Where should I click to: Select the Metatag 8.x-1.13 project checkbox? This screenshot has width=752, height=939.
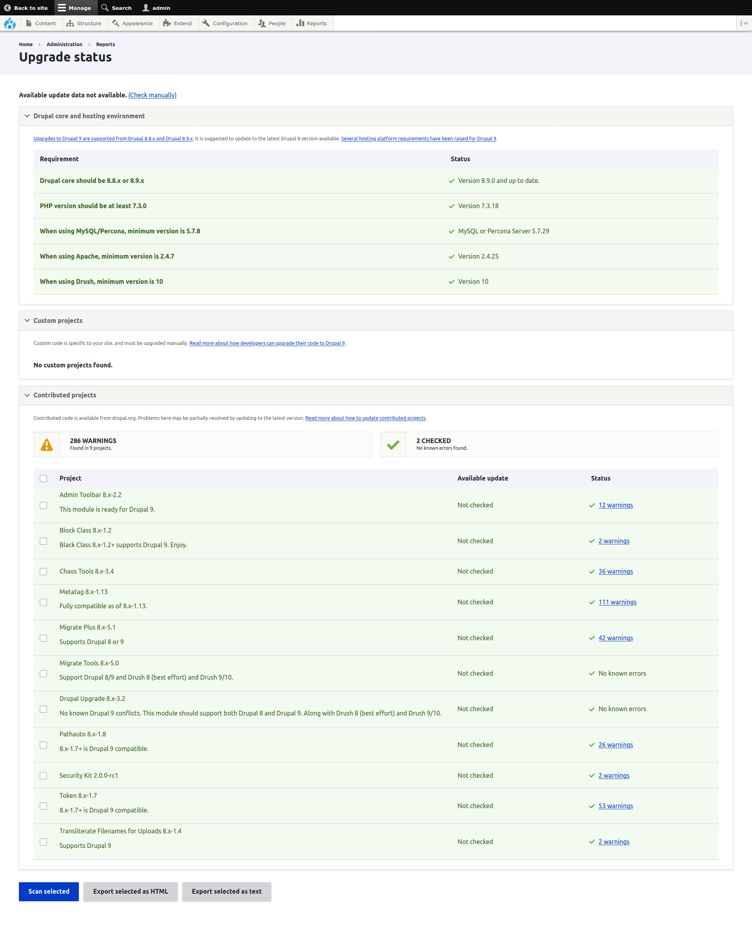pyautogui.click(x=43, y=602)
